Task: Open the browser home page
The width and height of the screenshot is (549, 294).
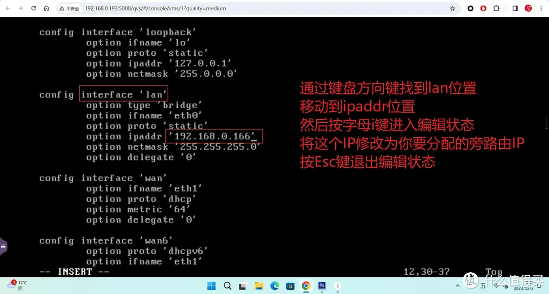Action: pos(47,9)
